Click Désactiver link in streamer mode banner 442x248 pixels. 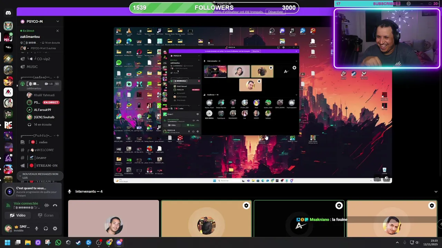[x=275, y=12]
